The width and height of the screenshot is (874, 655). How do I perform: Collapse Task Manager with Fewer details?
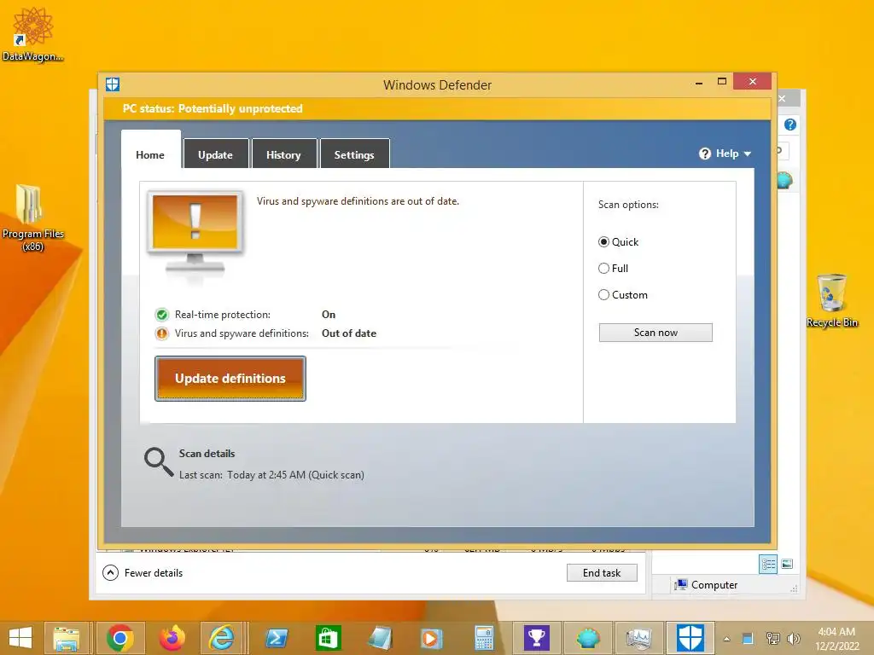pyautogui.click(x=143, y=572)
